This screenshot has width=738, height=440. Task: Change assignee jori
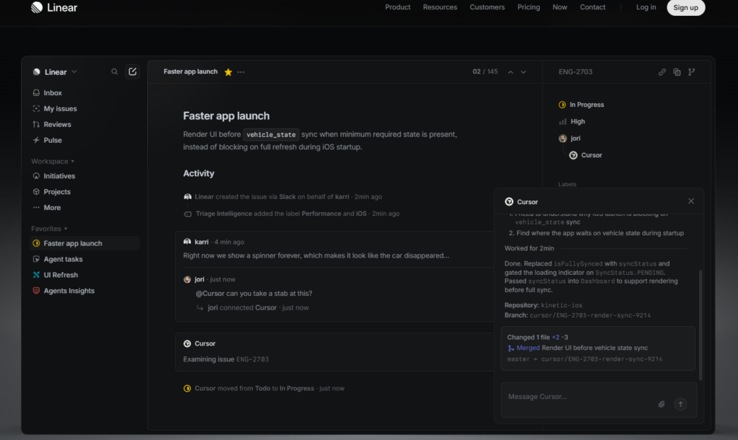(x=569, y=138)
